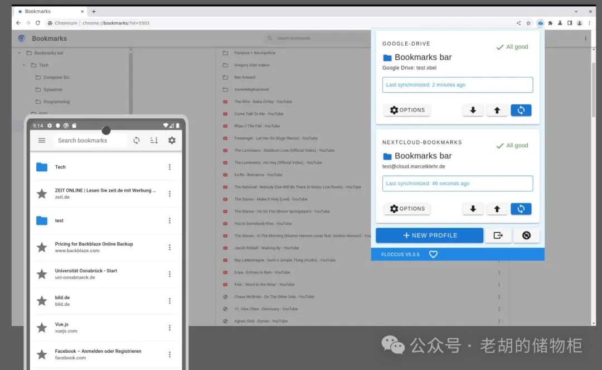Screen dimensions: 602x370
Task: Open Bookmarks manager three-dot organize menu
Action: [x=585, y=39]
